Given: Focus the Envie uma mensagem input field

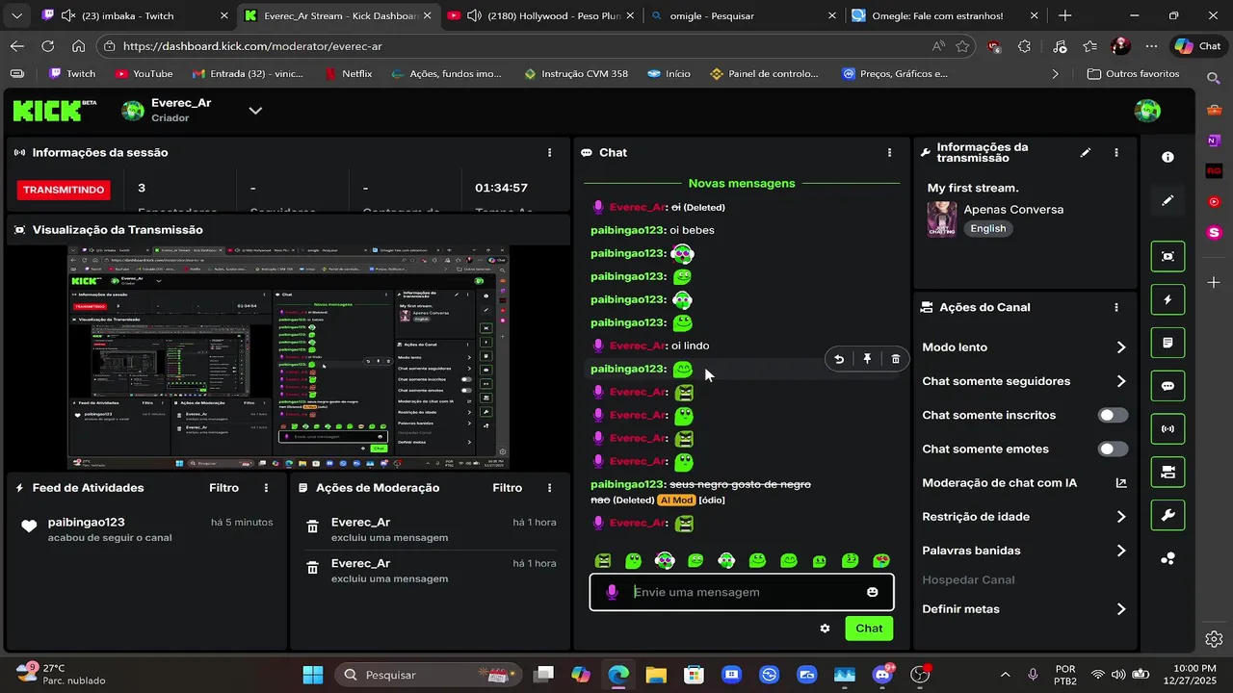Looking at the screenshot, I should [x=742, y=592].
